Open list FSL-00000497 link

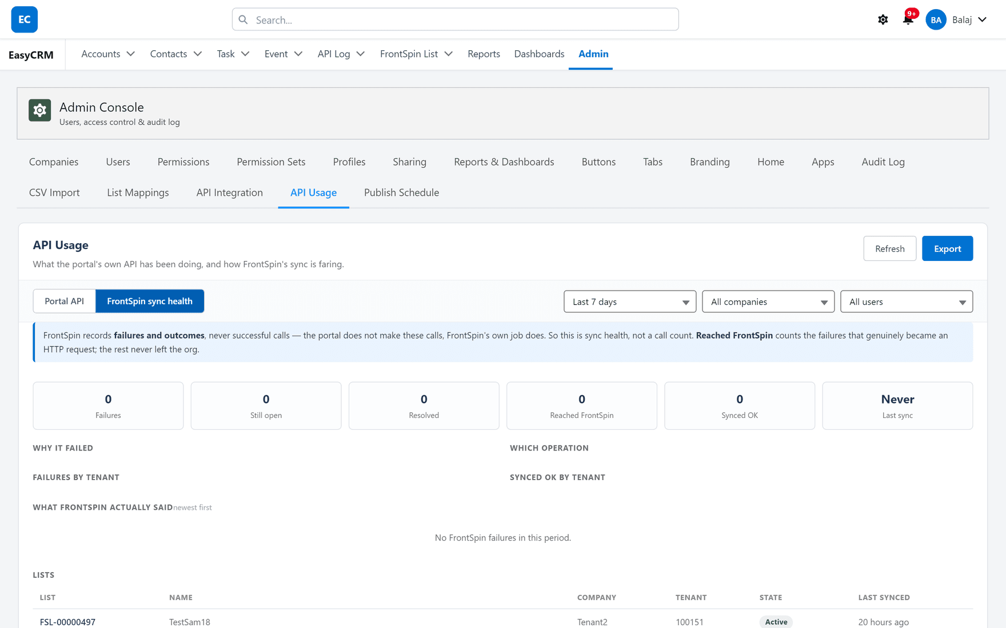(67, 622)
